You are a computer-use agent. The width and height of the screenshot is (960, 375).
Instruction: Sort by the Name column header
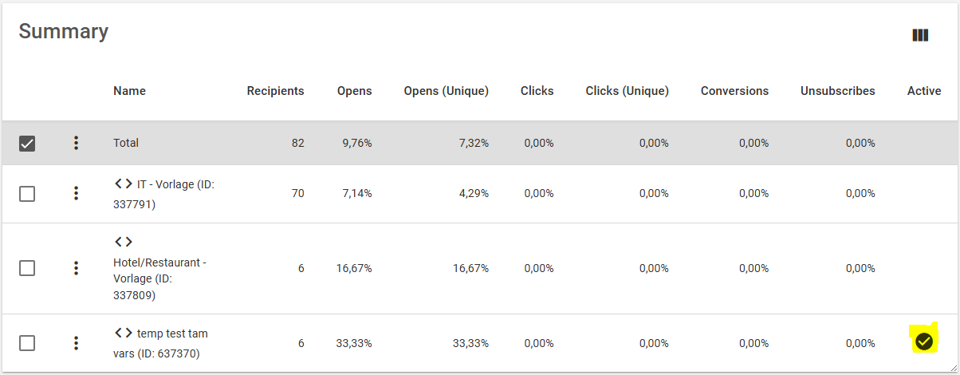tap(129, 91)
